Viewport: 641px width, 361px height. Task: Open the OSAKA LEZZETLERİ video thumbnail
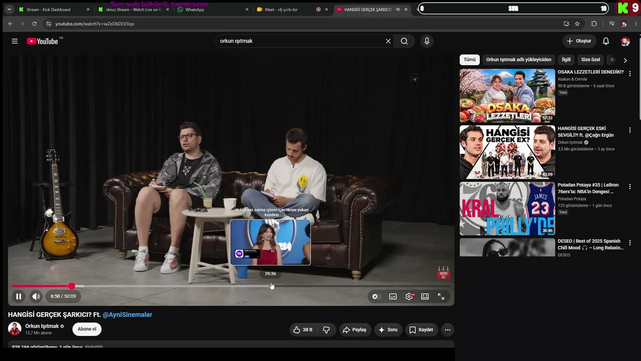[x=507, y=96]
